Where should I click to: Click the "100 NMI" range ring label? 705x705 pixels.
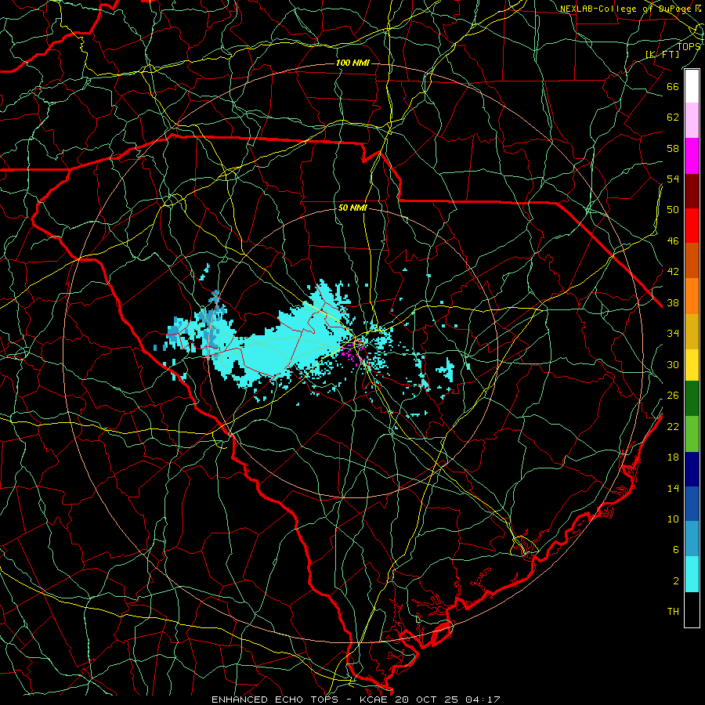click(352, 63)
